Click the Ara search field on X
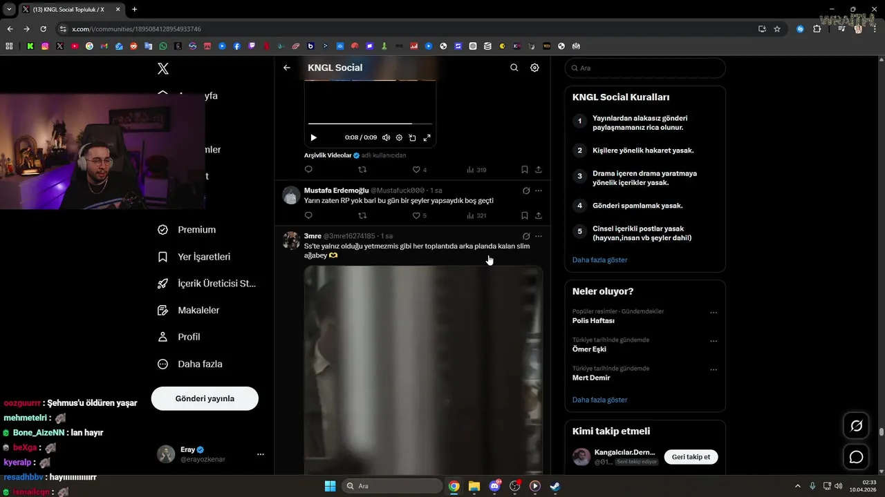The image size is (885, 497). coord(645,68)
